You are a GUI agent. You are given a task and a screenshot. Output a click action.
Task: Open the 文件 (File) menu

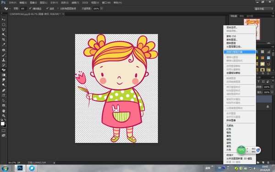tap(12, 3)
